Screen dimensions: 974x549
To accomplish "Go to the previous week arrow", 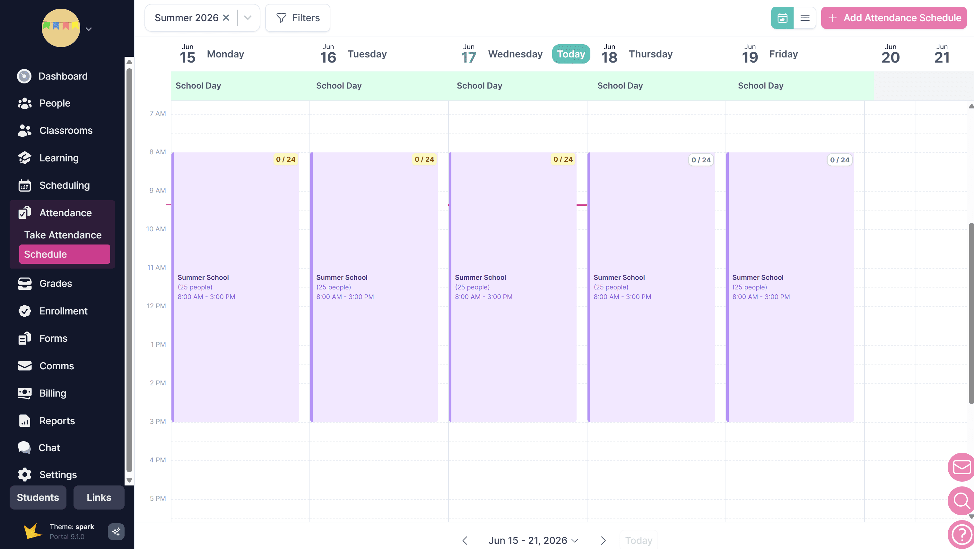I will coord(465,541).
